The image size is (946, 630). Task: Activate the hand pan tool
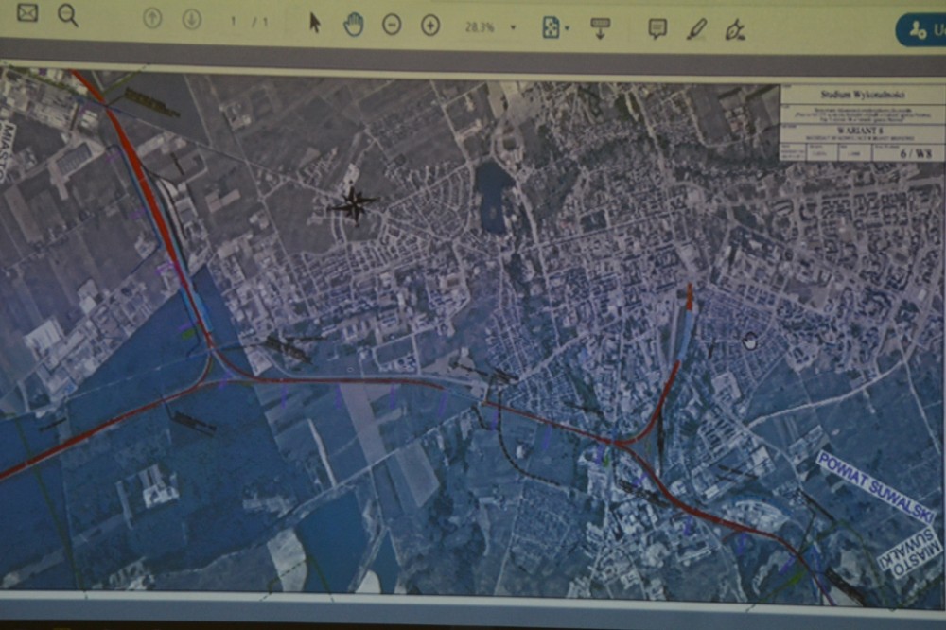(x=354, y=26)
